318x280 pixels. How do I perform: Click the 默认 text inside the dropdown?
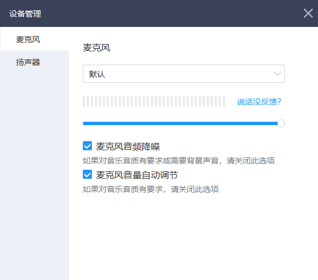tap(97, 74)
